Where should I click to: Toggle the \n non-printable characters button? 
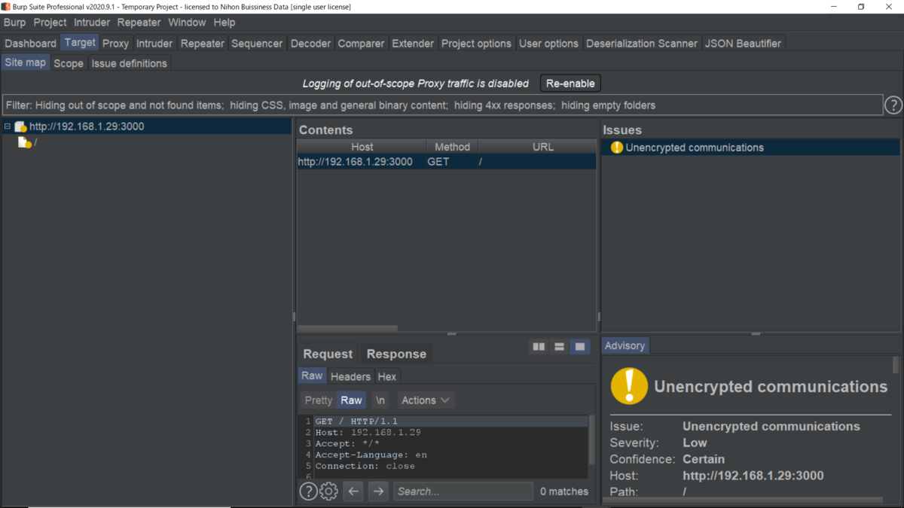[x=380, y=400]
